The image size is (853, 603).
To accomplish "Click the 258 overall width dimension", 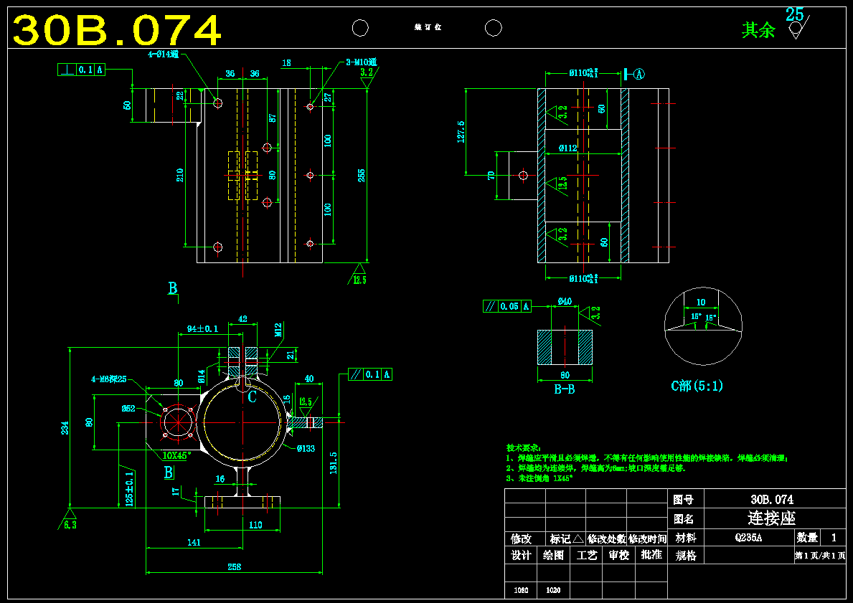I will coord(234,566).
